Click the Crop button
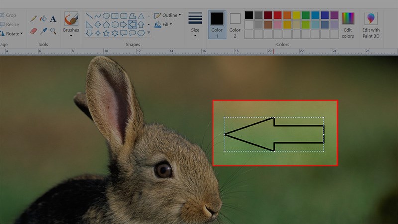This screenshot has width=398, height=224. (8, 15)
